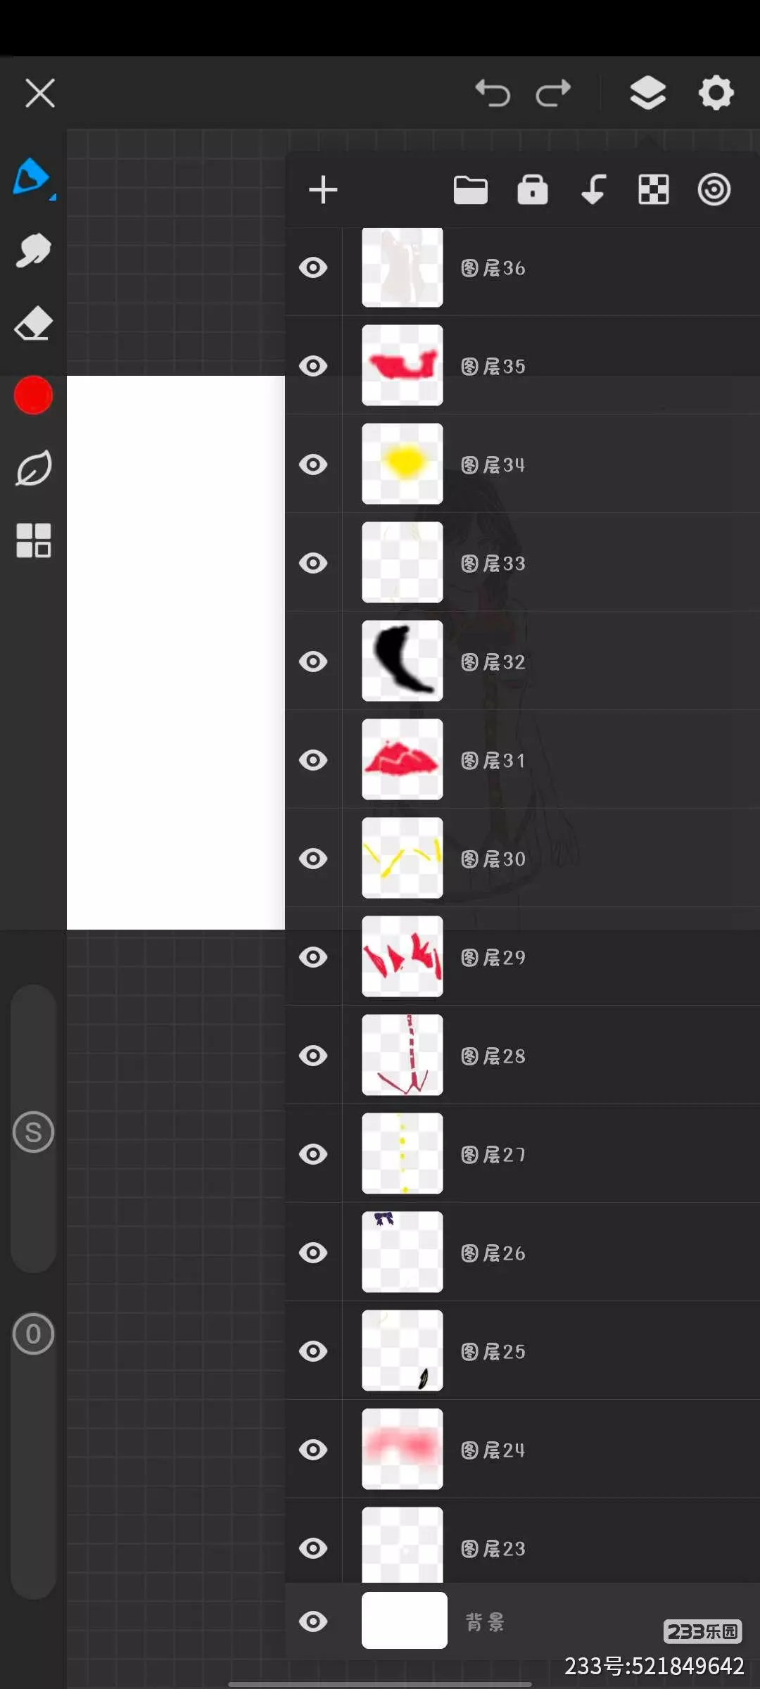Toggle alpha lock checkerboard icon
The height and width of the screenshot is (1689, 760).
pyautogui.click(x=653, y=190)
